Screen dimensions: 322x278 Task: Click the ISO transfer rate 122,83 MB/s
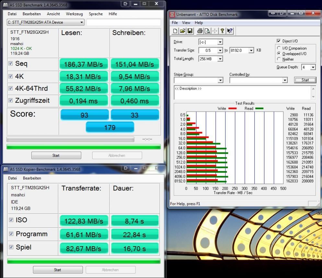[84, 221]
